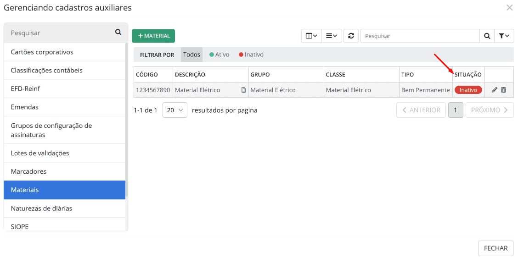
Task: Open the 20 results per page selector
Action: pos(175,110)
